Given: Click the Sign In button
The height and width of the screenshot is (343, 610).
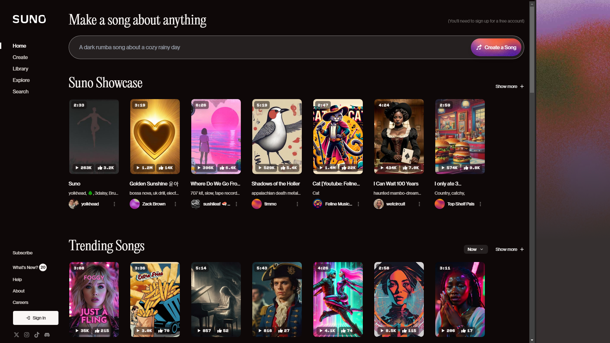Looking at the screenshot, I should [x=36, y=318].
